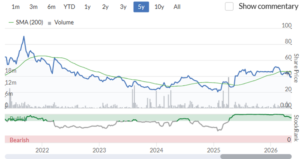
Task: Click the 12m volume axis value
Action: (x=11, y=83)
